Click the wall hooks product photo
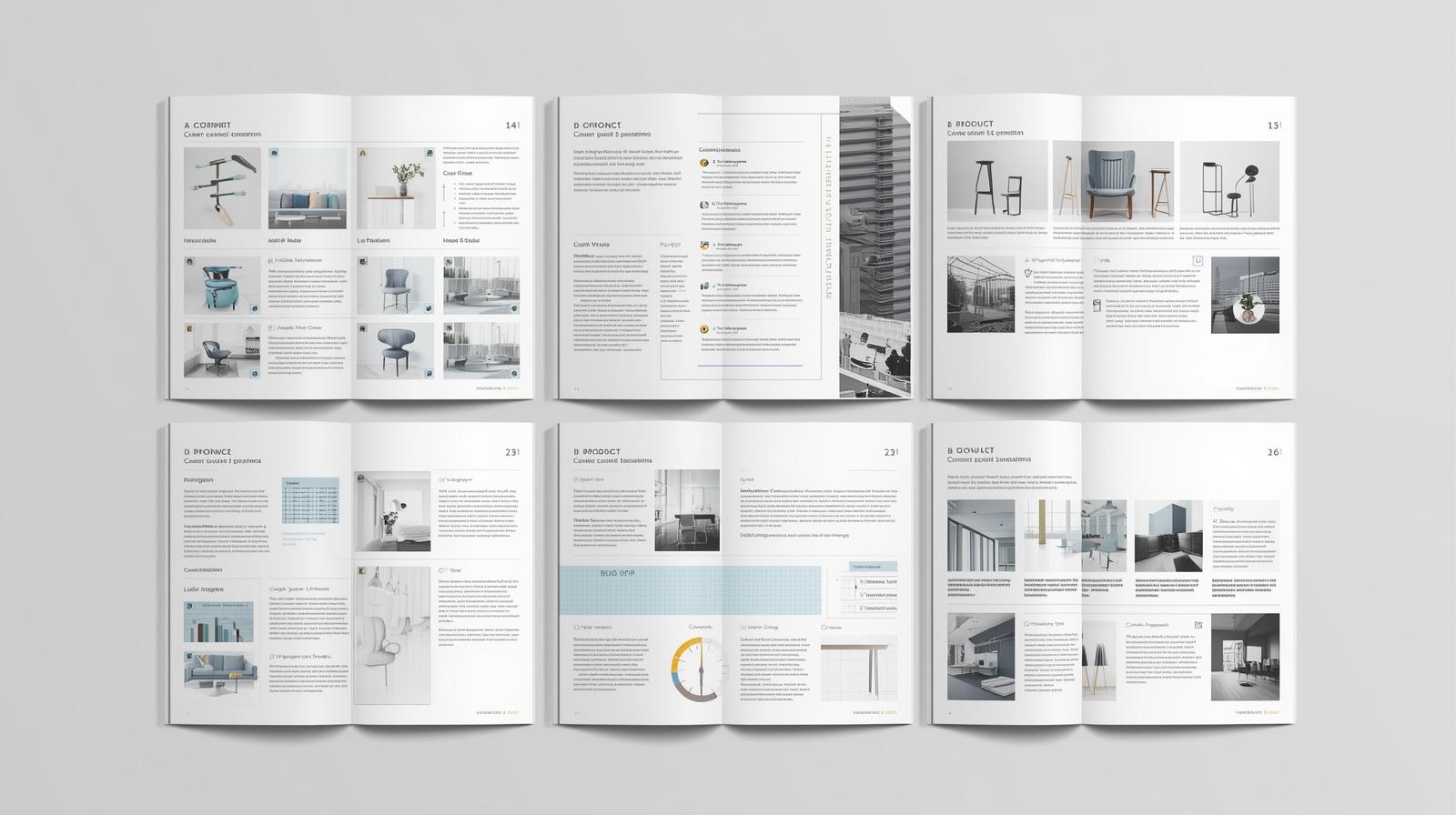 click(x=221, y=188)
